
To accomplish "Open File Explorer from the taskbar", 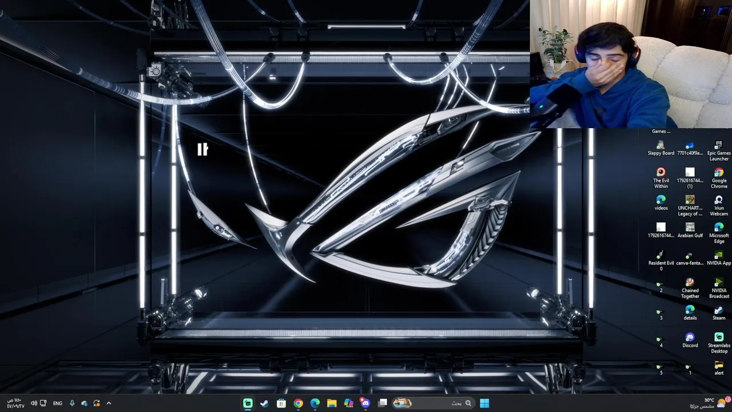I will [x=332, y=403].
